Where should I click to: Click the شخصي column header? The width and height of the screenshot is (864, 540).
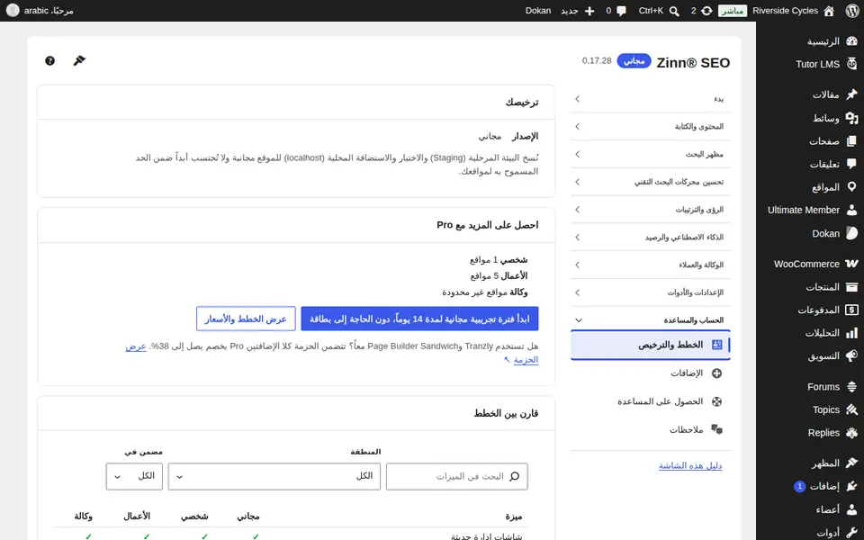click(x=195, y=517)
